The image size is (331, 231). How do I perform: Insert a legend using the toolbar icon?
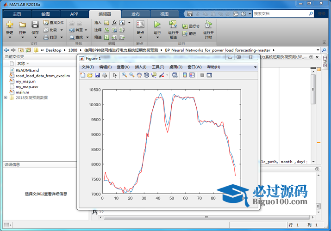point(192,75)
